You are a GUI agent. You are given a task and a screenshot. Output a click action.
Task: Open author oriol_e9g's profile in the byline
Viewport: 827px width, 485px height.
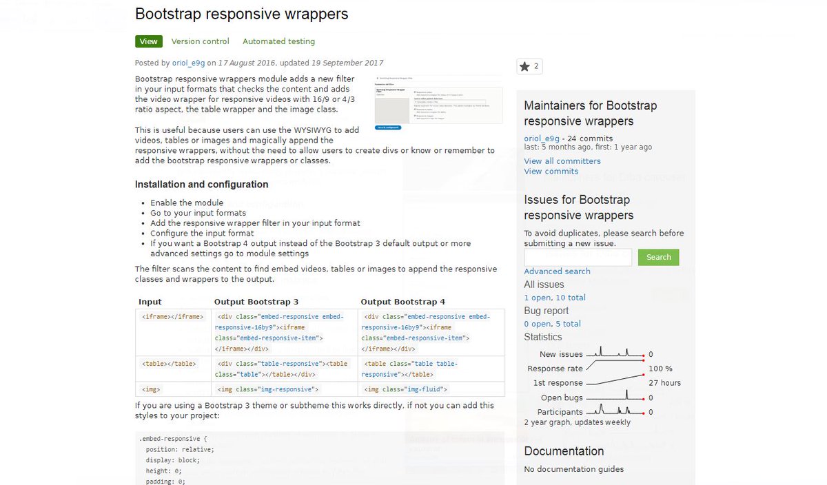click(188, 63)
